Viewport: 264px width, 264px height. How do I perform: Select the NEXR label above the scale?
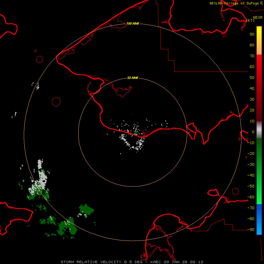click(258, 18)
